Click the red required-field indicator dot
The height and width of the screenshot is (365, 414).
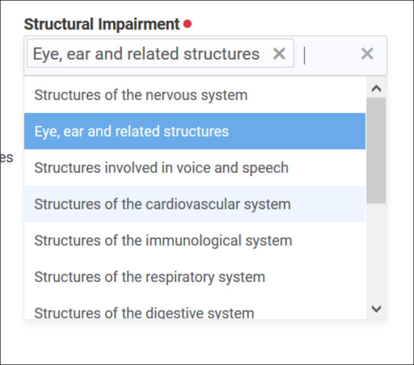pyautogui.click(x=187, y=24)
